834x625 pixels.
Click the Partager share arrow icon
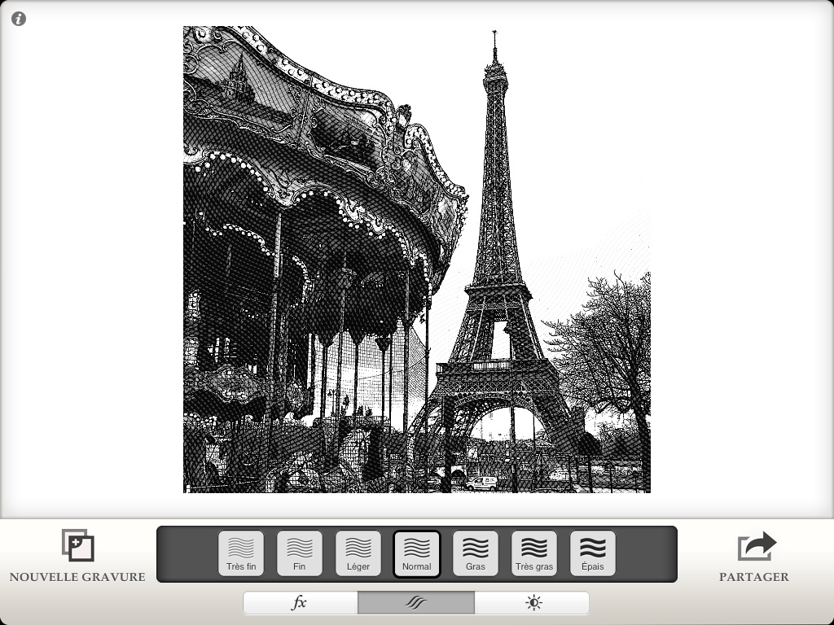[x=757, y=546]
